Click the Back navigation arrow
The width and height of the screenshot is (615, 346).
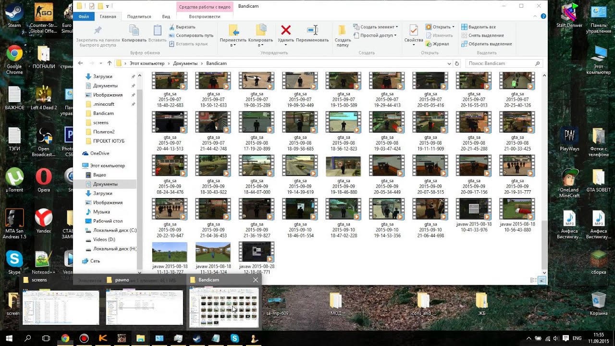pos(80,63)
